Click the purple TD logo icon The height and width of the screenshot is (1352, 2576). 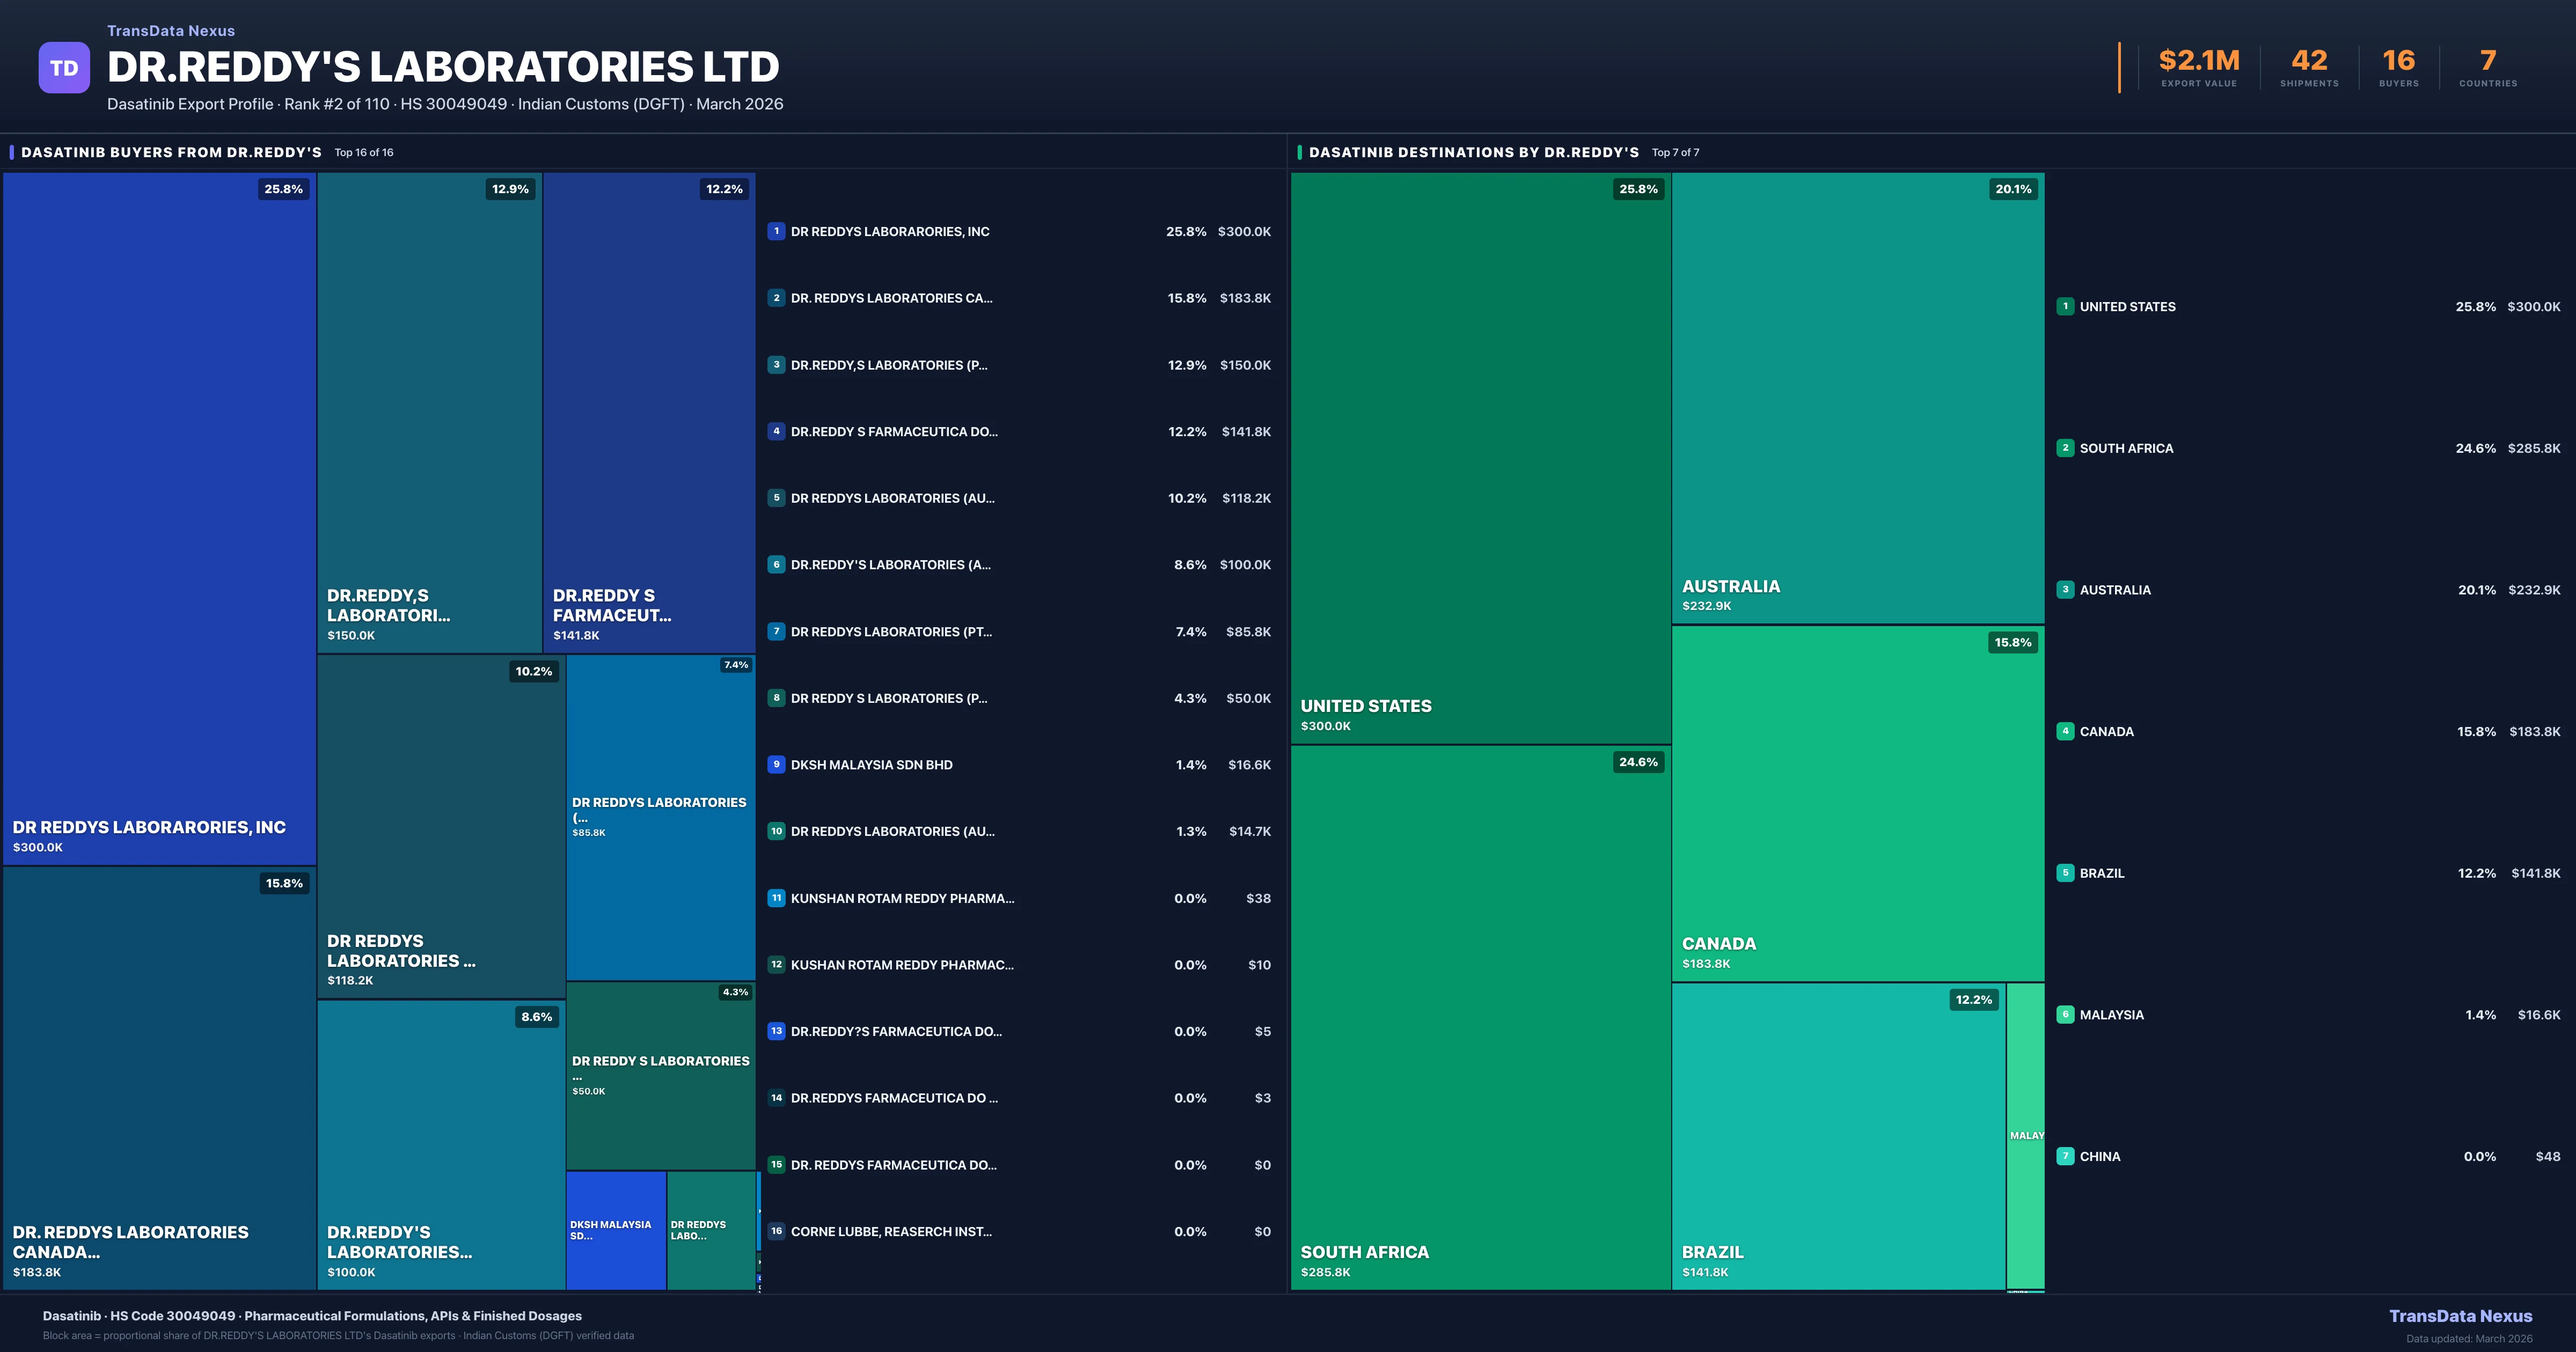[x=64, y=68]
